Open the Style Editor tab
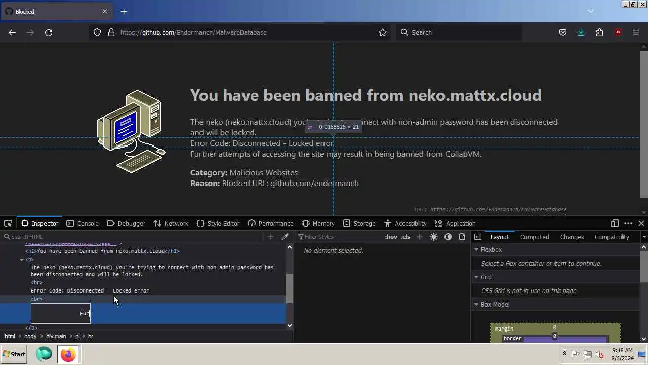The height and width of the screenshot is (365, 648). click(218, 223)
